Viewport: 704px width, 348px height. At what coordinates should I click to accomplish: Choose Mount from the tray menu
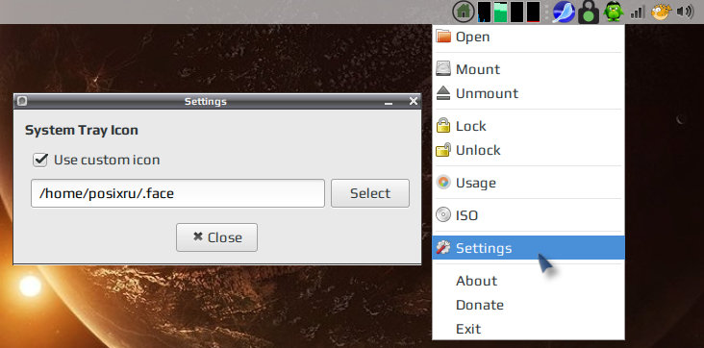tap(528, 69)
